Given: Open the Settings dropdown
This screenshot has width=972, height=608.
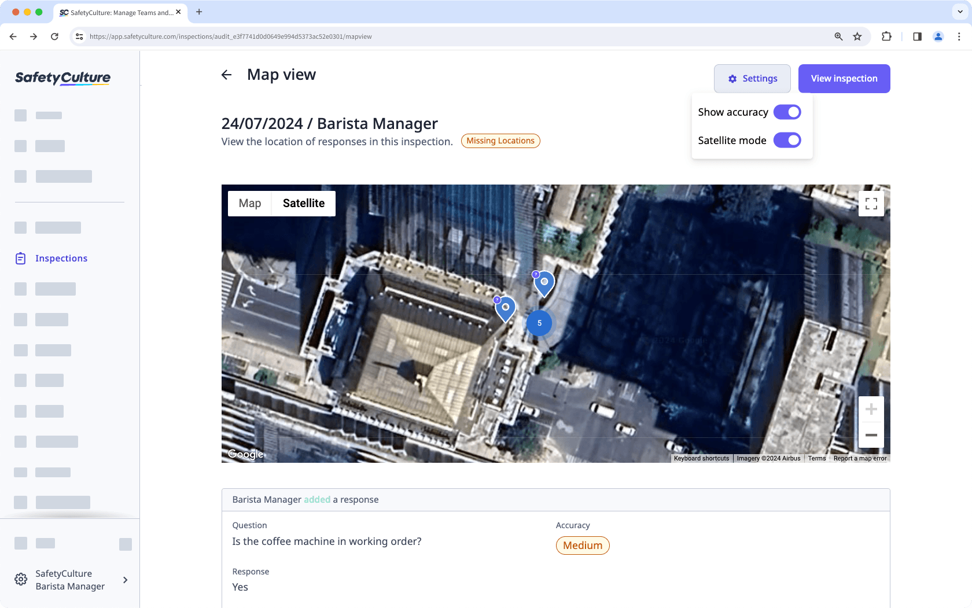Looking at the screenshot, I should (752, 79).
